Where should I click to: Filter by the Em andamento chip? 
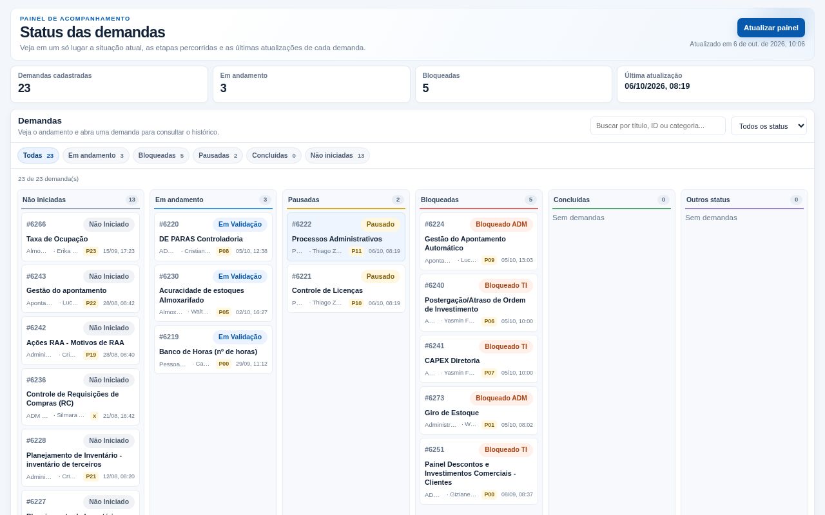[x=96, y=155]
